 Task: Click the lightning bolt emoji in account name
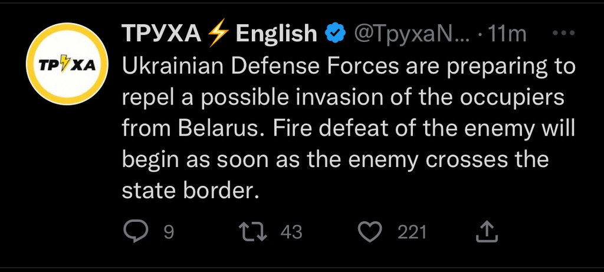[x=218, y=34]
